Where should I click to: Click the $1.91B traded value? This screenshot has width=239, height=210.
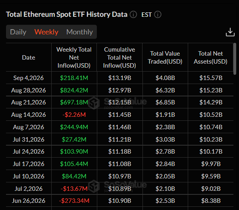pyautogui.click(x=165, y=114)
